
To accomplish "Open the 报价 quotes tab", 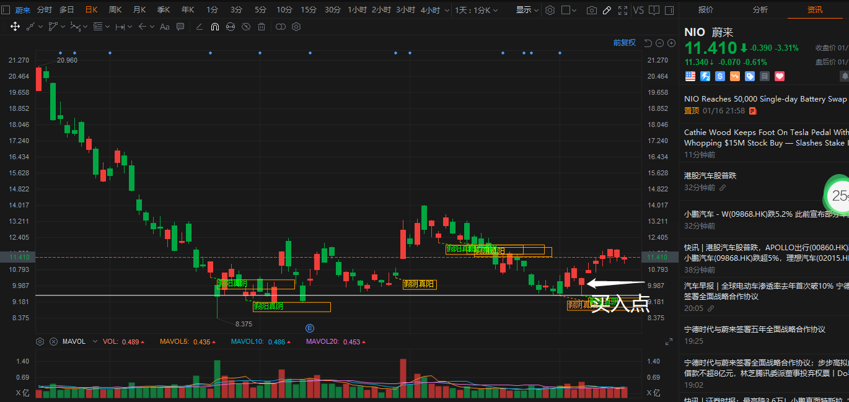I will pos(706,9).
